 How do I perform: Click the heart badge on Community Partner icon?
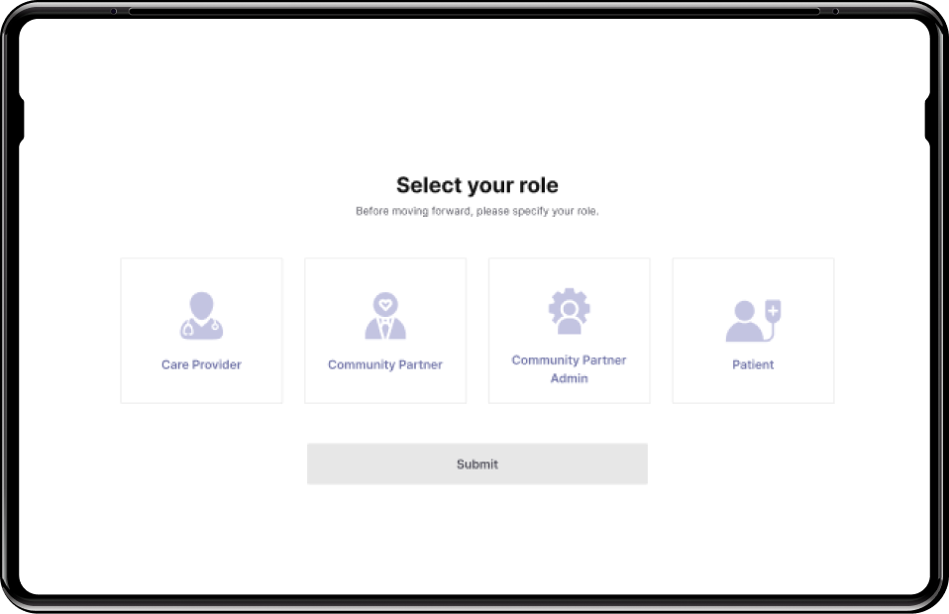coord(385,303)
